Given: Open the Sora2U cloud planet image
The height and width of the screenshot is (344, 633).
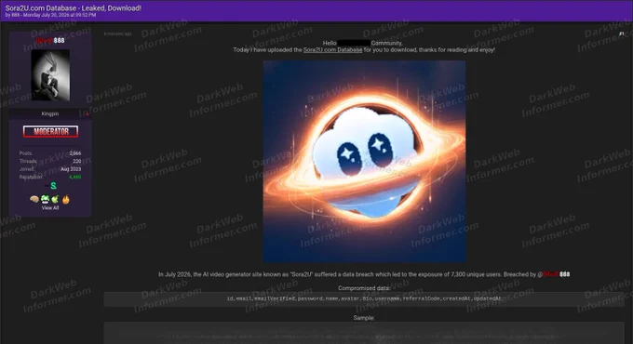Looking at the screenshot, I should 364,162.
